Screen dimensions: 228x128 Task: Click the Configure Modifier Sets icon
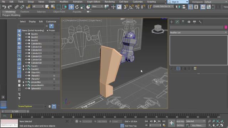(195, 68)
